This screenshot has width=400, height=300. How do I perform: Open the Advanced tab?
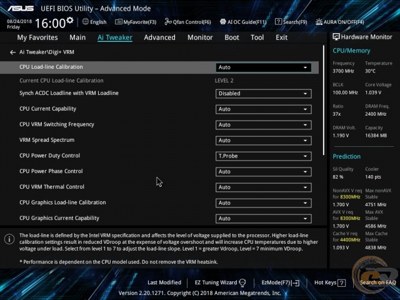coord(160,37)
